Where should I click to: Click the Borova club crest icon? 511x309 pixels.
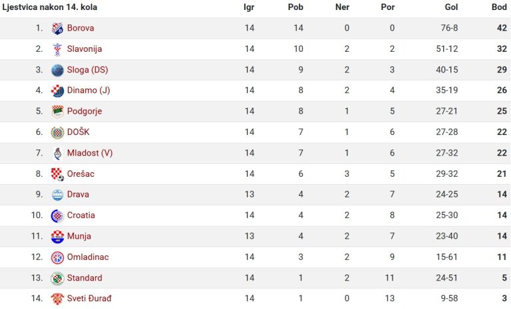[x=58, y=29]
